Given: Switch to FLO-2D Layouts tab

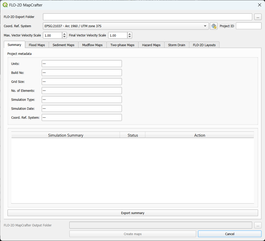Looking at the screenshot, I should (x=204, y=45).
